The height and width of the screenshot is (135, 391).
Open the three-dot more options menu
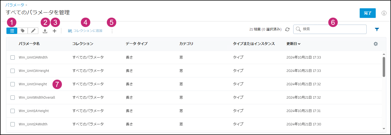click(x=112, y=31)
